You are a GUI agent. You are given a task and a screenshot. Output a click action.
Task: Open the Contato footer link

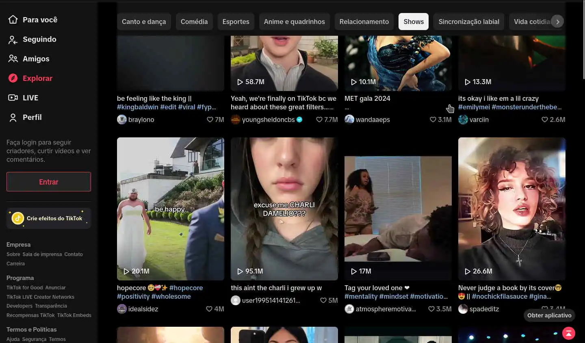click(74, 254)
